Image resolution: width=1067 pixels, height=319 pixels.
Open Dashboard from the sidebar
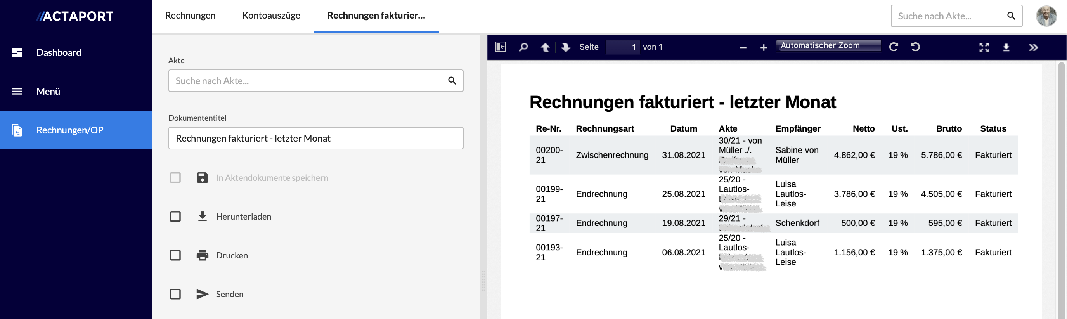[x=76, y=53]
